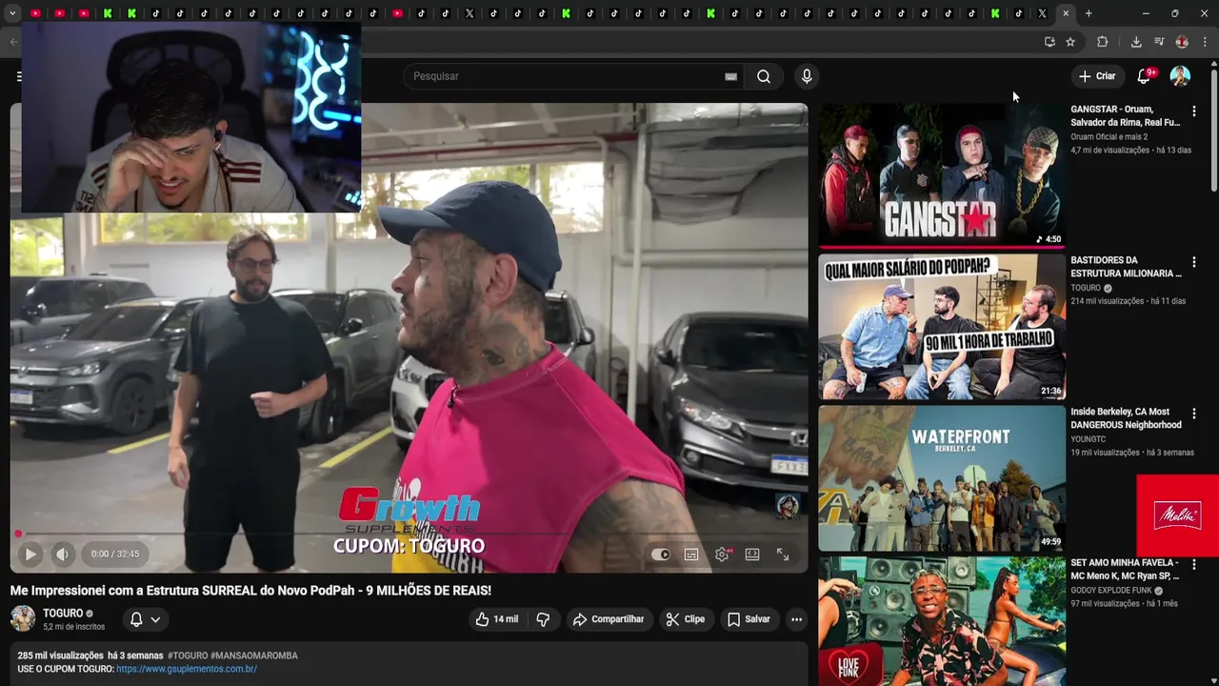The height and width of the screenshot is (686, 1219).
Task: Create a clip with the Clipe button
Action: (686, 619)
